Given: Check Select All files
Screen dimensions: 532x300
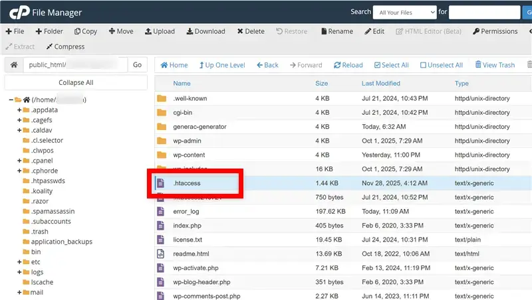Looking at the screenshot, I should coord(391,65).
